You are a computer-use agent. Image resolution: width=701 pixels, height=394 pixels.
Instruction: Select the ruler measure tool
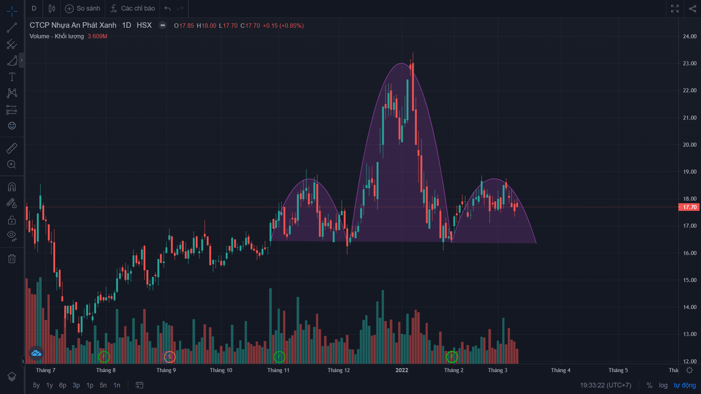click(x=12, y=148)
